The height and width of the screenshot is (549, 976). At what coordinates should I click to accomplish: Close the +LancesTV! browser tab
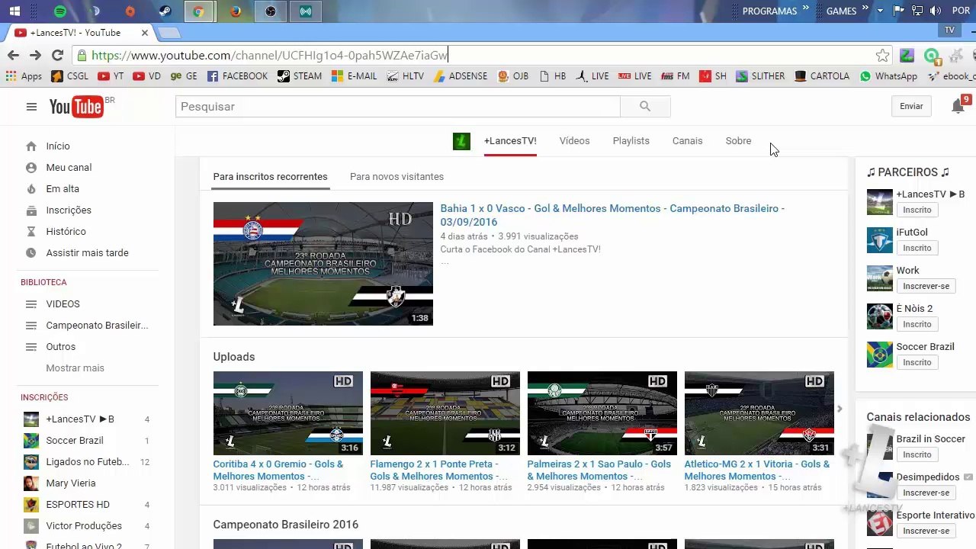tap(144, 33)
